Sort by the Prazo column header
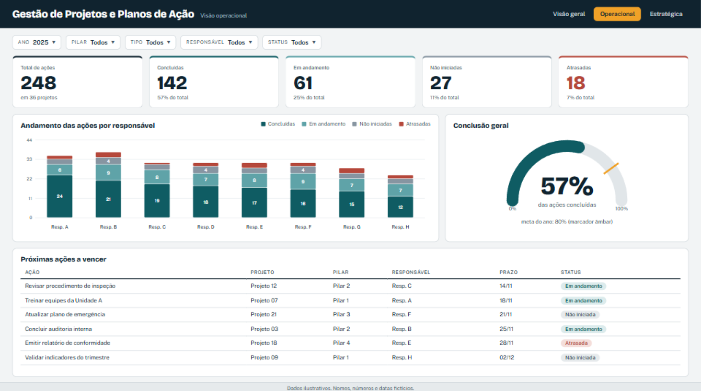The image size is (701, 391). [508, 272]
